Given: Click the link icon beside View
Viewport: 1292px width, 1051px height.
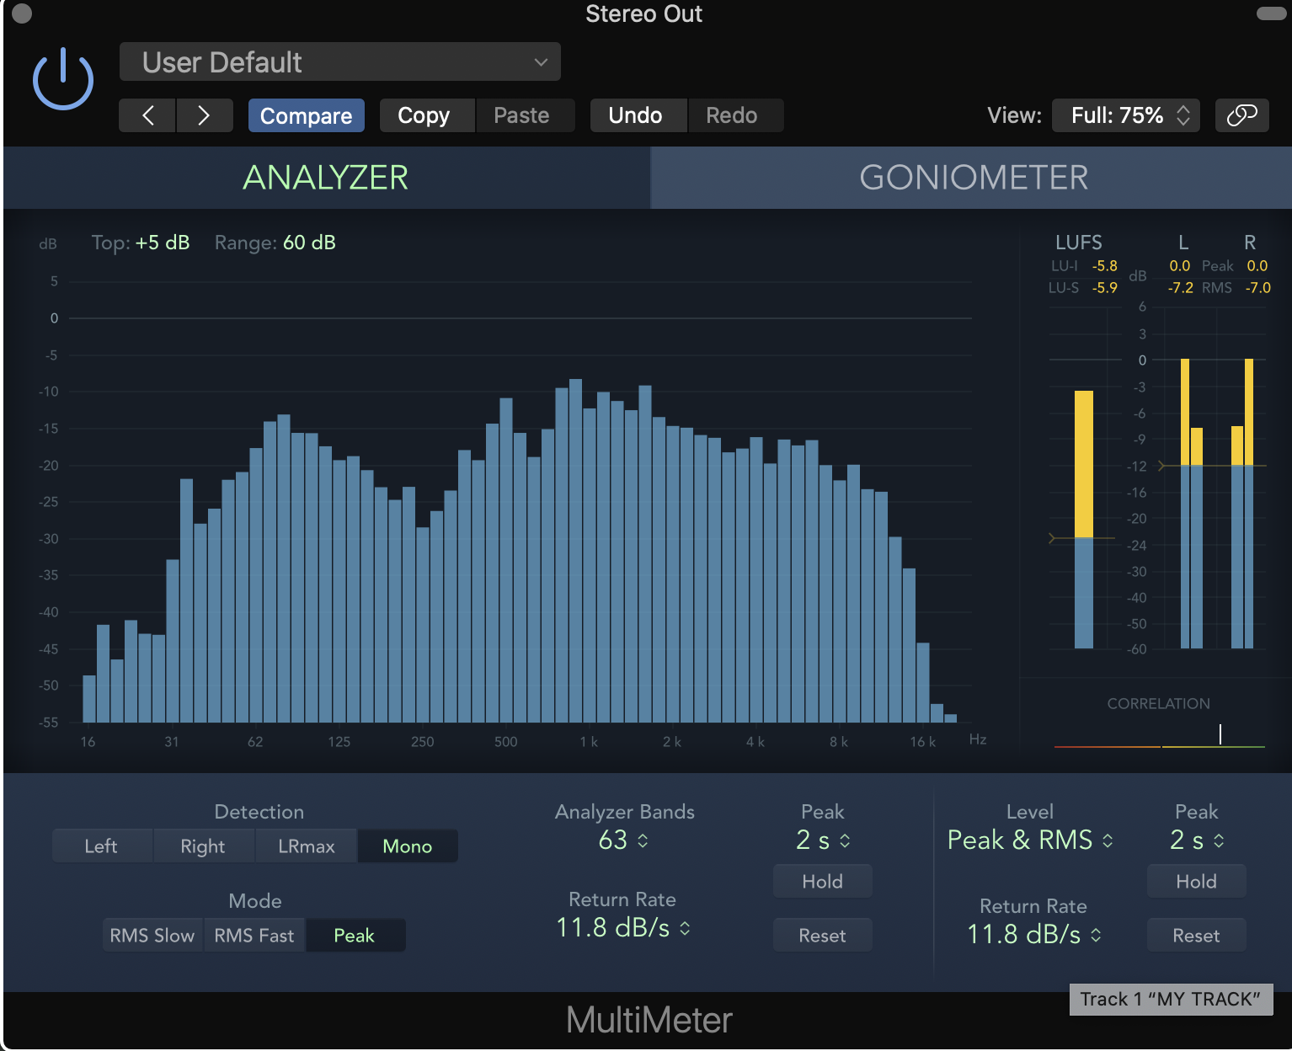Looking at the screenshot, I should (x=1241, y=115).
